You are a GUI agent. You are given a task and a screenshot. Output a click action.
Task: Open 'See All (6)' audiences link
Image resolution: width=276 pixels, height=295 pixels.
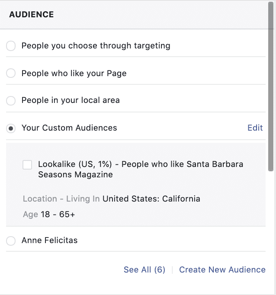[x=144, y=270]
